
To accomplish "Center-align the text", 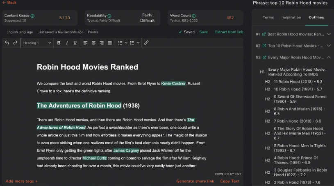I will (93, 43).
